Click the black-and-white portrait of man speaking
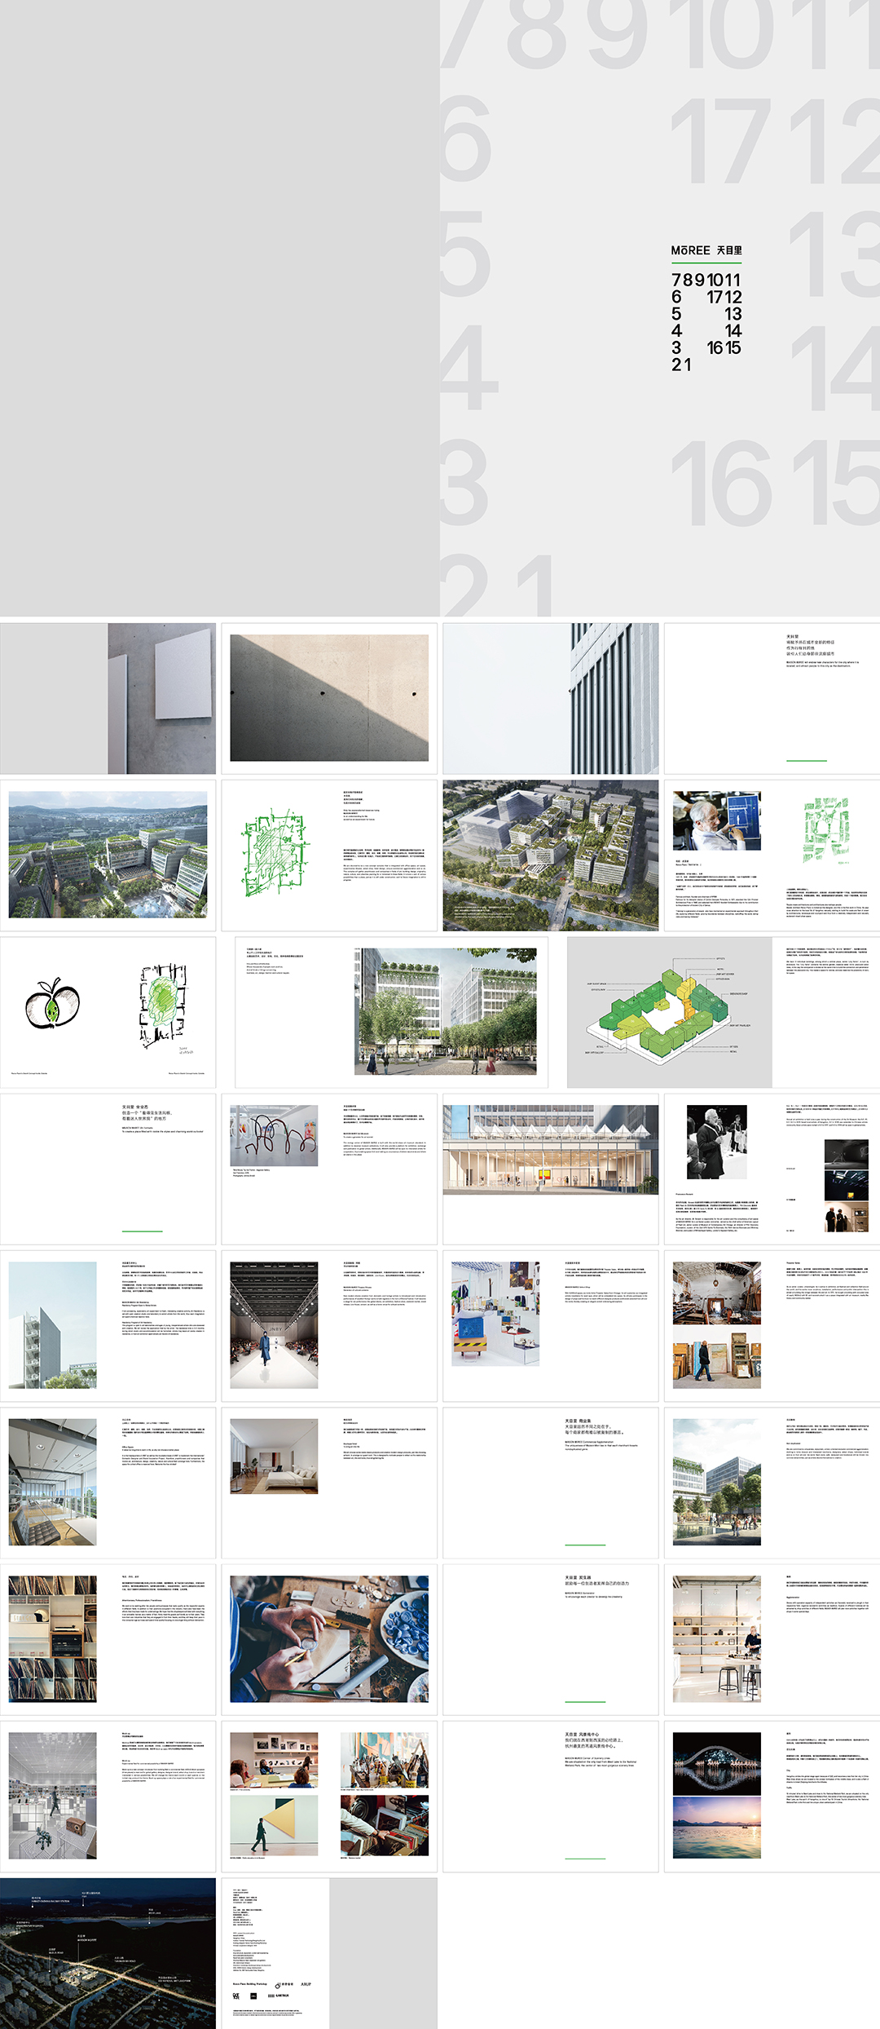 click(716, 1142)
